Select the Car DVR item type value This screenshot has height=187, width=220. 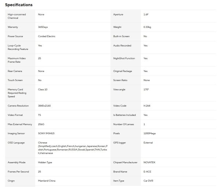pos(148,181)
